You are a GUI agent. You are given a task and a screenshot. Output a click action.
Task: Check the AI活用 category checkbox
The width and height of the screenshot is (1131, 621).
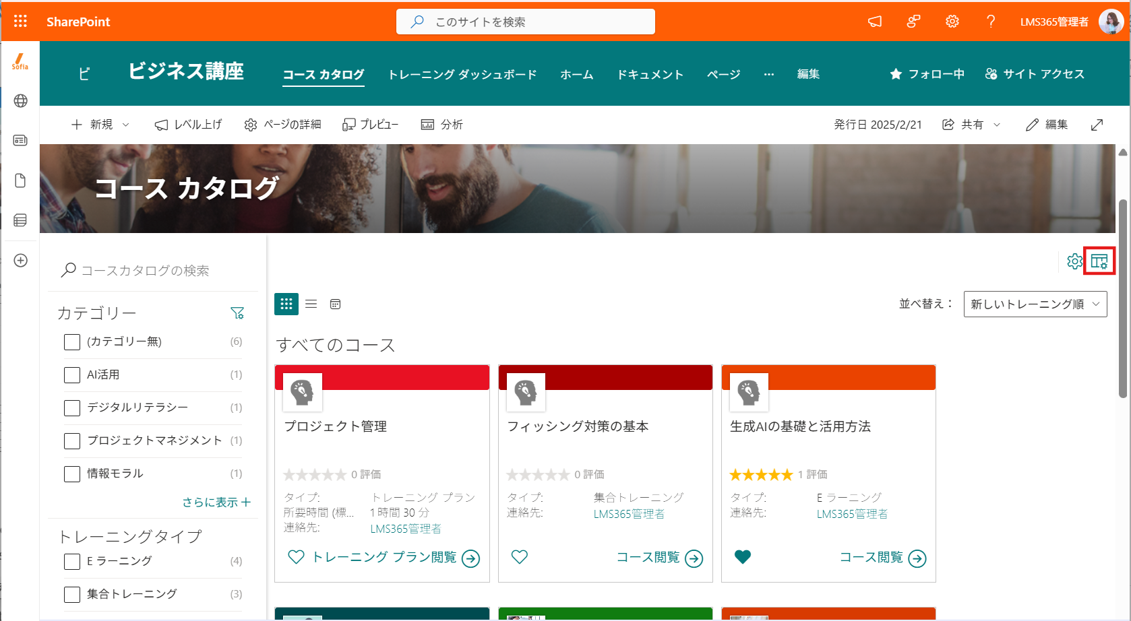(x=72, y=375)
